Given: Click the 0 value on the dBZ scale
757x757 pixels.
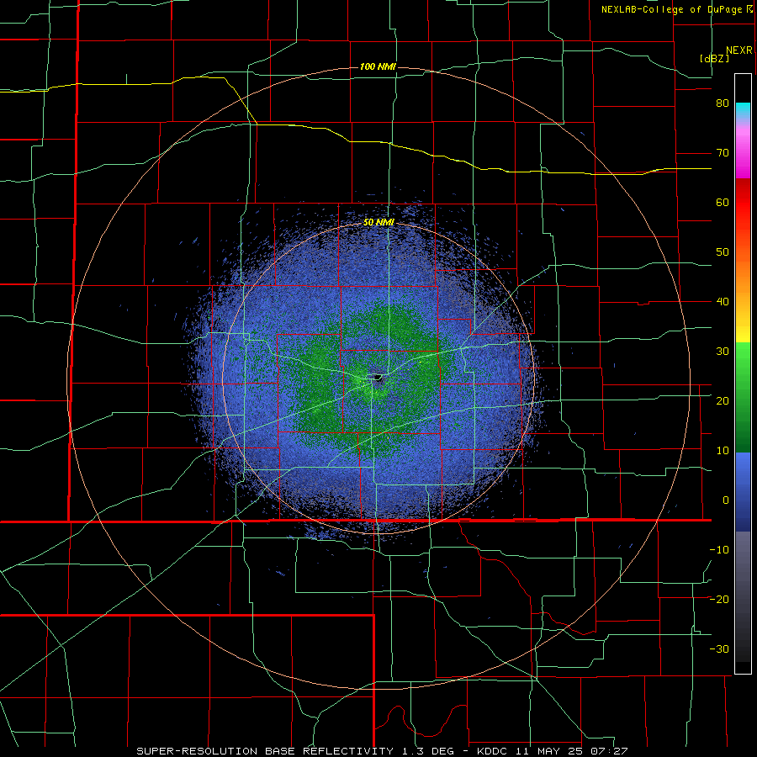Looking at the screenshot, I should click(726, 500).
